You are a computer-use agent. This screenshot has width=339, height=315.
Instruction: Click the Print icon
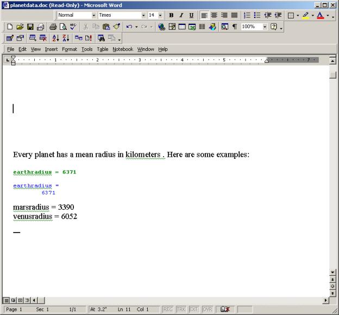(53, 27)
